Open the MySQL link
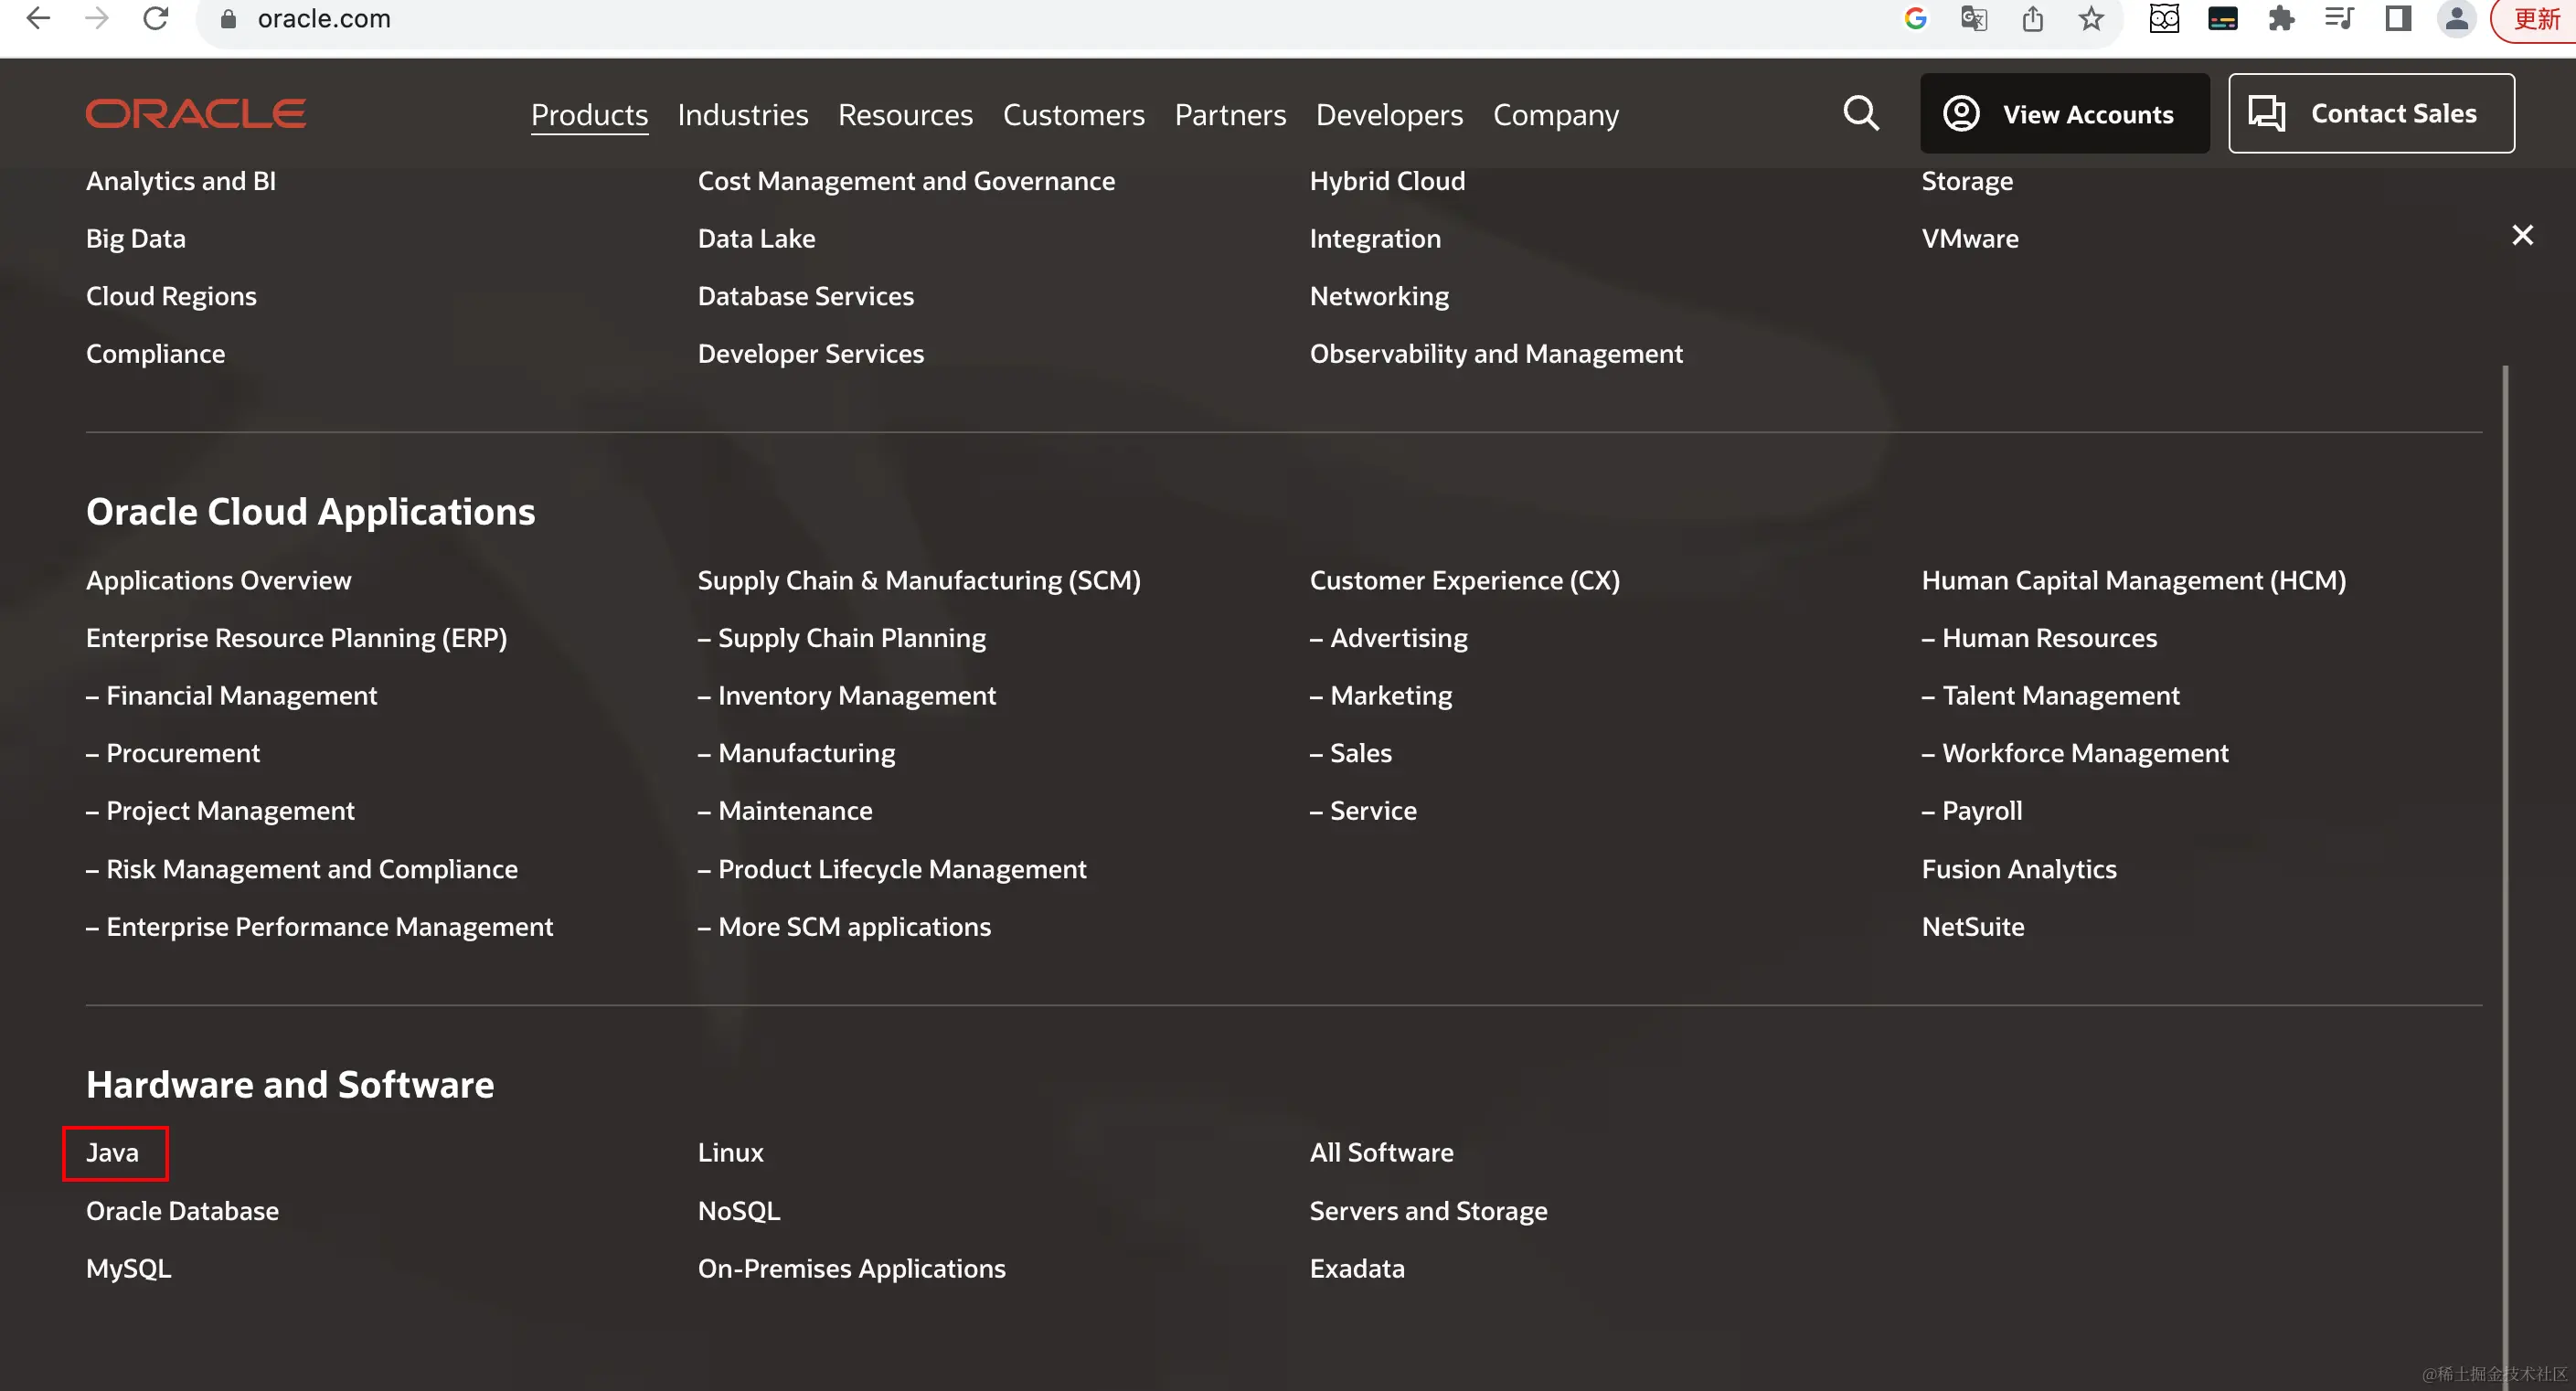2576x1391 pixels. point(128,1268)
